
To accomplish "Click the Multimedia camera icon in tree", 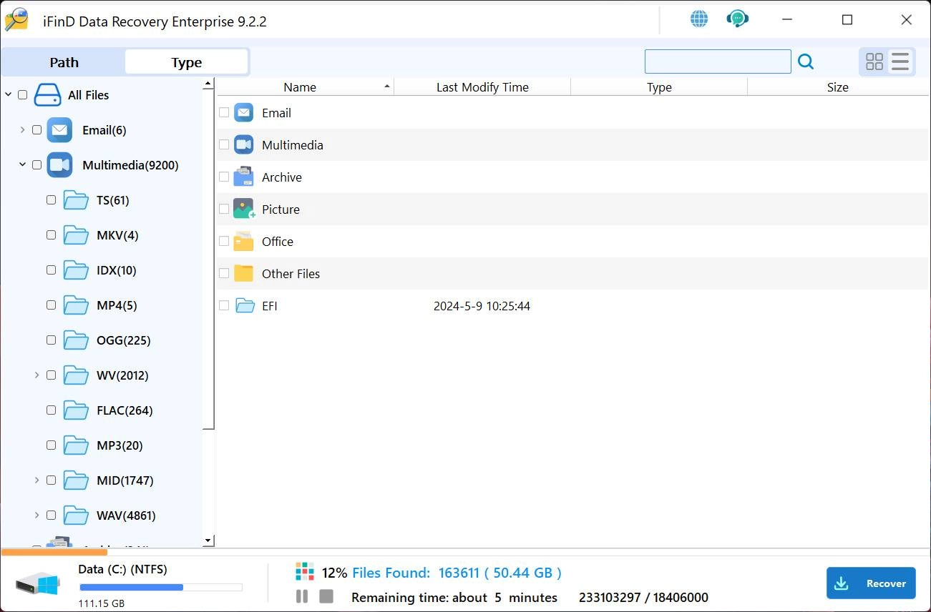I will coord(59,165).
